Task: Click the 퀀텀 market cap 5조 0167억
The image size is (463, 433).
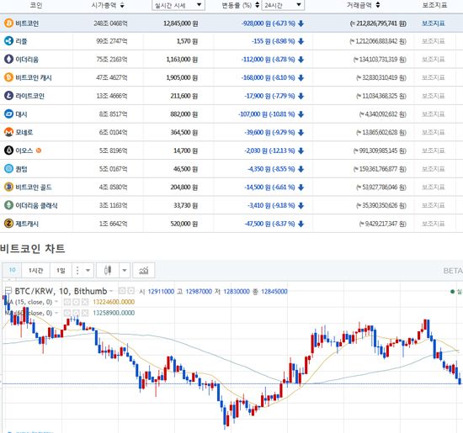Action: (x=113, y=169)
